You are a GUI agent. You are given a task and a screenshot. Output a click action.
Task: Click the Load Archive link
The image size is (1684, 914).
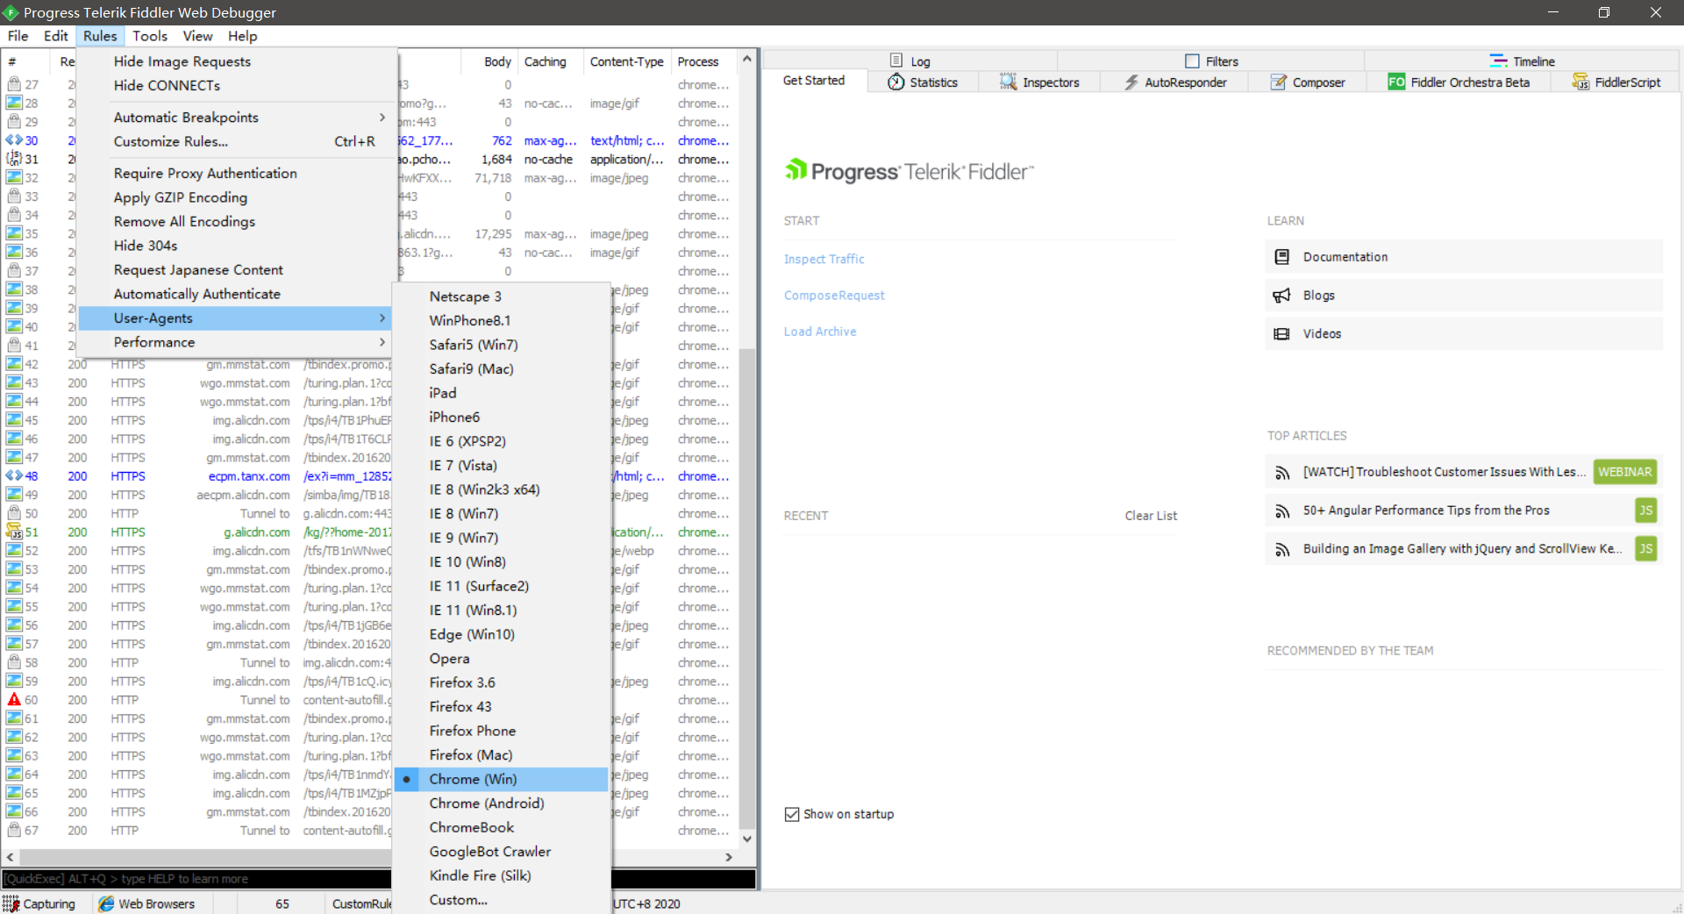tap(820, 332)
